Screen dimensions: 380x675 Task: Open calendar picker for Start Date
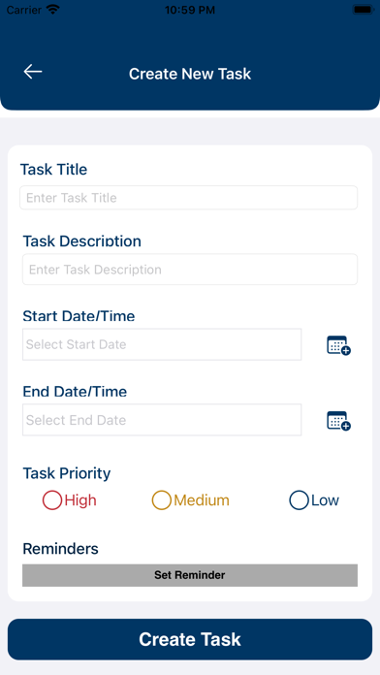pos(338,345)
